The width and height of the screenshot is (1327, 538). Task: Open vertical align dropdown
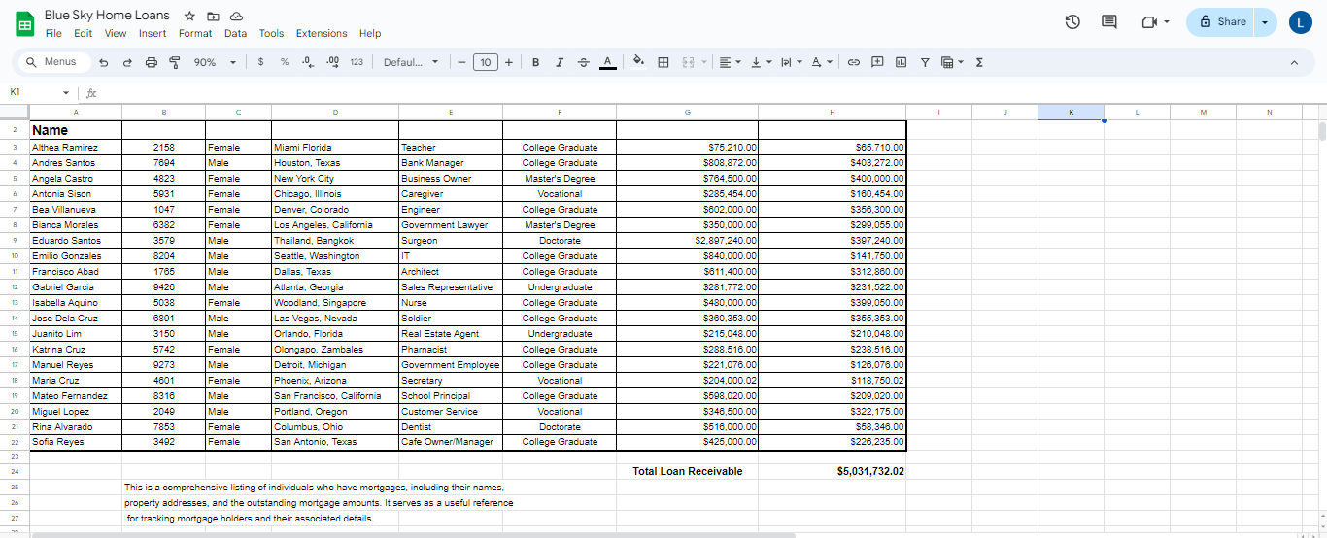pyautogui.click(x=760, y=62)
